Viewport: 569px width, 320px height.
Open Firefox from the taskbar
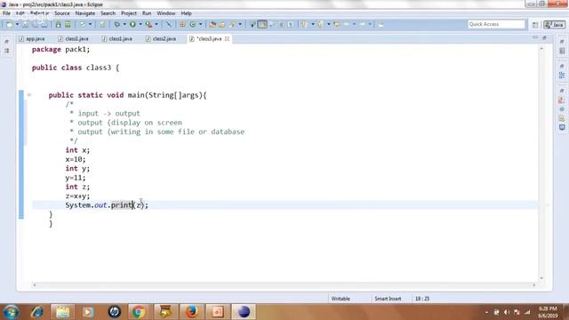[x=192, y=312]
